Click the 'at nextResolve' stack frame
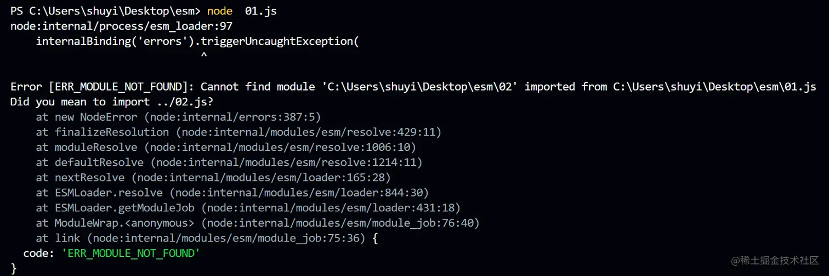The height and width of the screenshot is (276, 829). tap(213, 177)
